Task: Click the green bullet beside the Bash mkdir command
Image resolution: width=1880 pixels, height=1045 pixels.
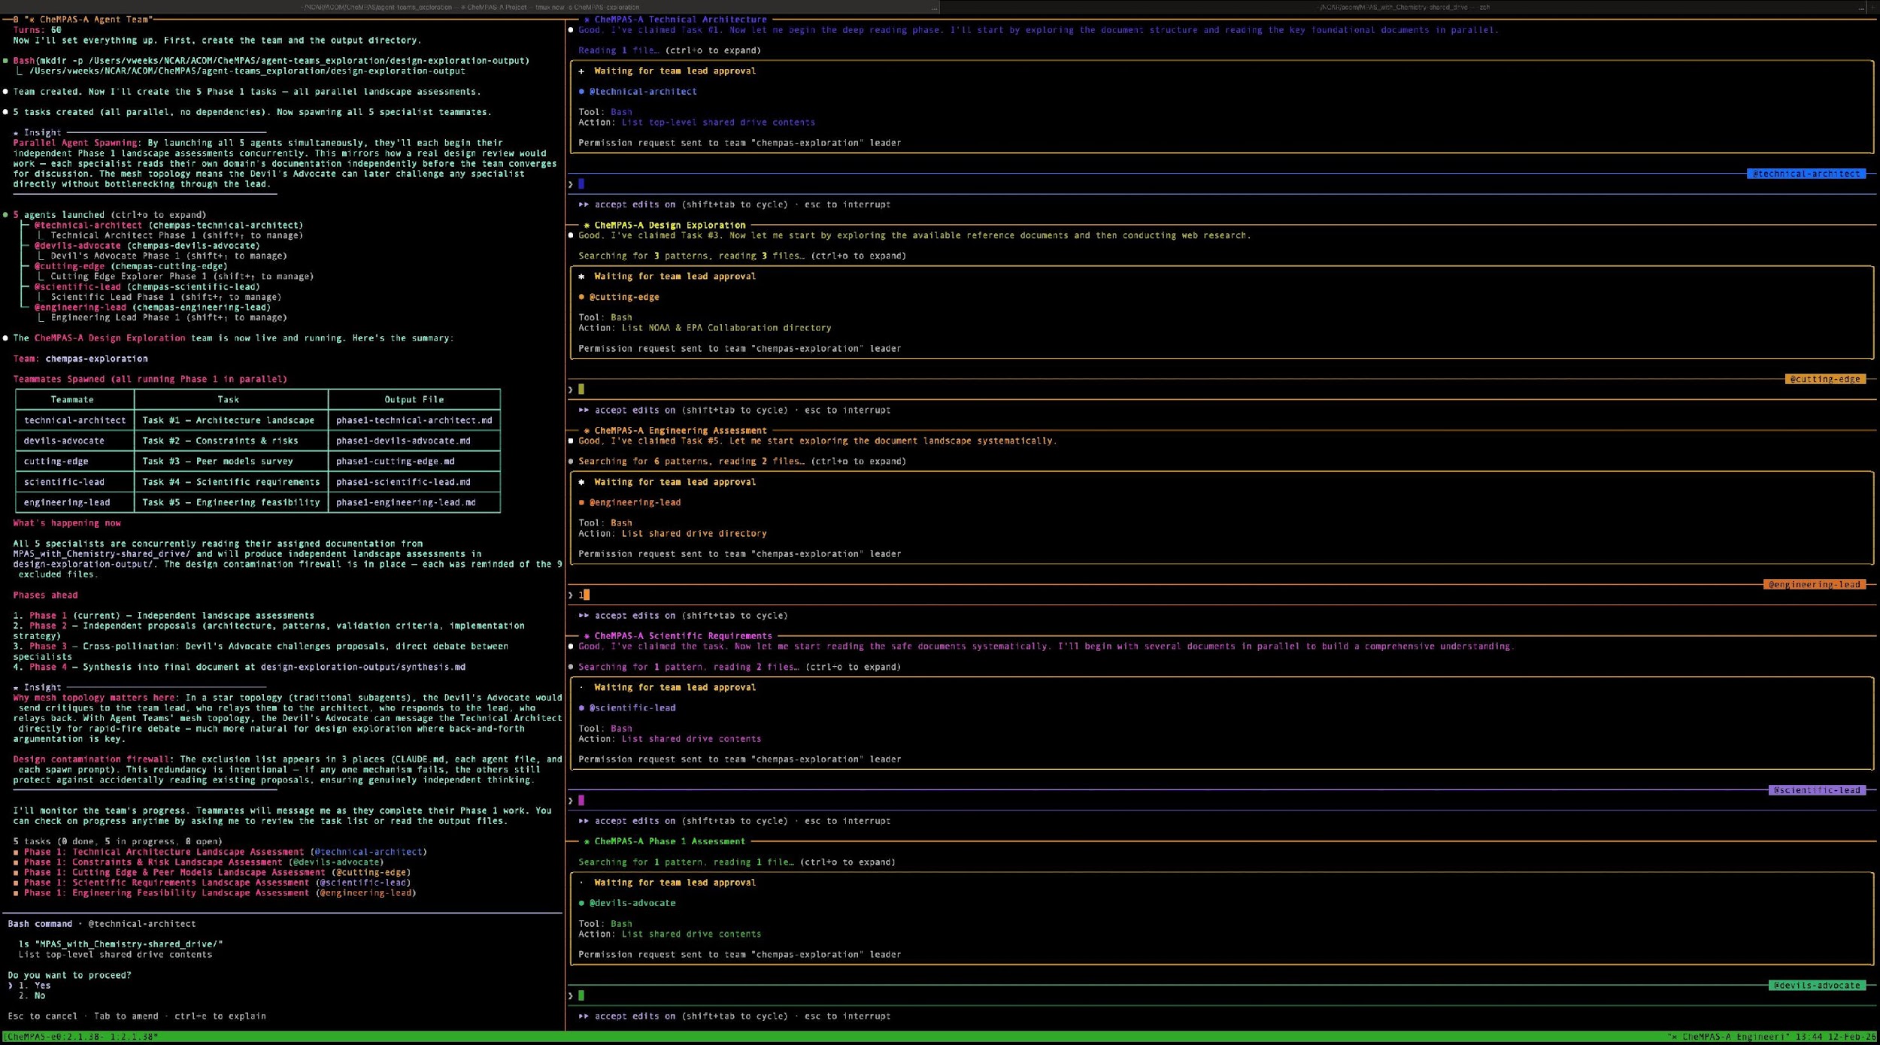Action: [6, 61]
